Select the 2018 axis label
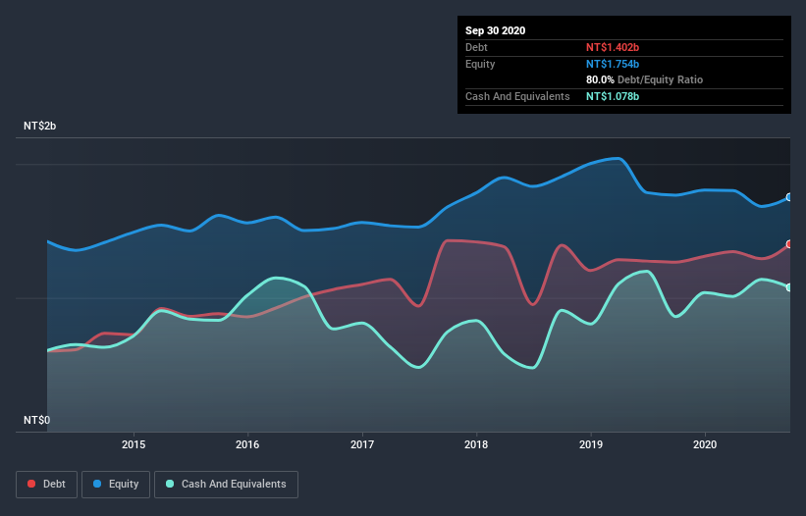 476,444
